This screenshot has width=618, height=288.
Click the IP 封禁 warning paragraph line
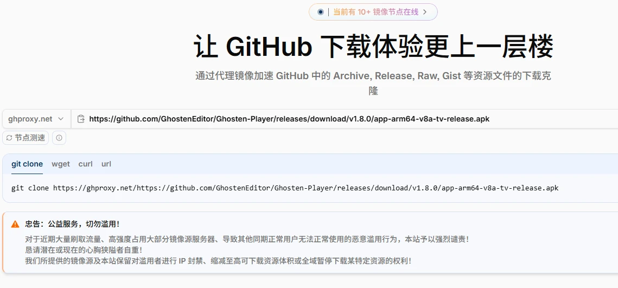pos(218,261)
